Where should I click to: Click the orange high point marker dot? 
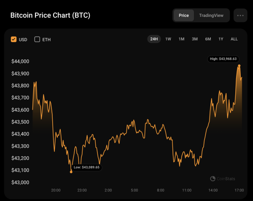[x=239, y=66]
